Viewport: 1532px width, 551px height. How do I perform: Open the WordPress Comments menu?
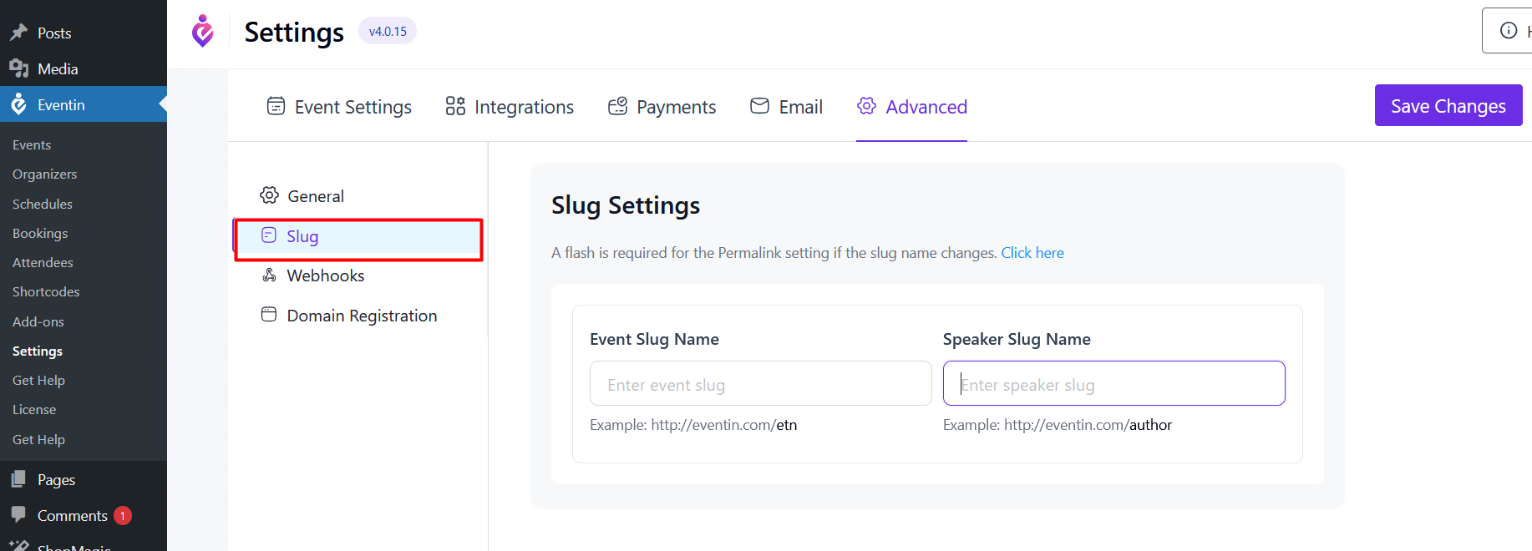72,516
